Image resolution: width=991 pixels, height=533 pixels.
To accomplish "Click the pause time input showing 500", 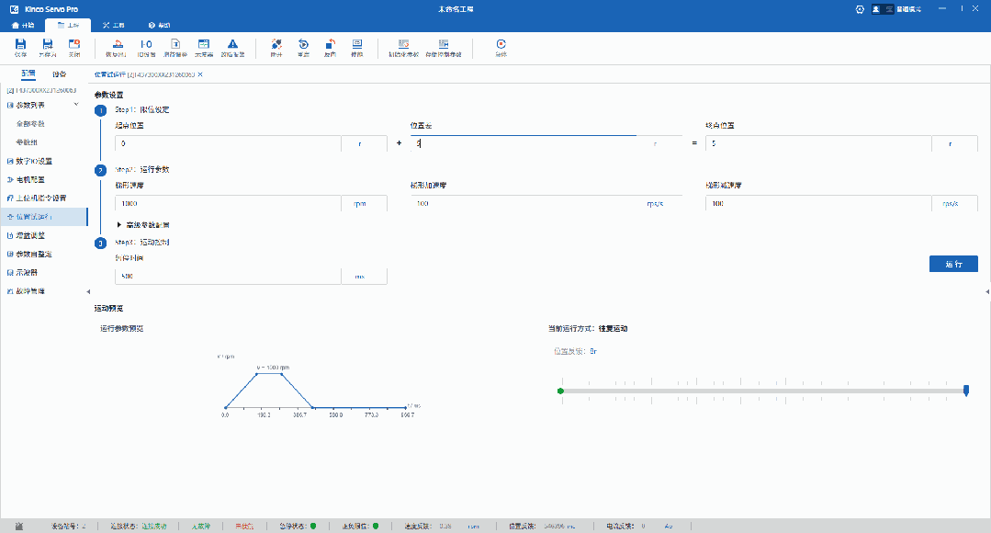I will 228,277.
